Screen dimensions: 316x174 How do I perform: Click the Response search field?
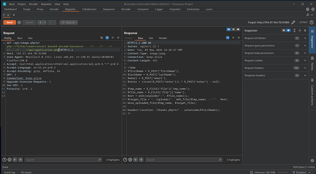(184, 160)
